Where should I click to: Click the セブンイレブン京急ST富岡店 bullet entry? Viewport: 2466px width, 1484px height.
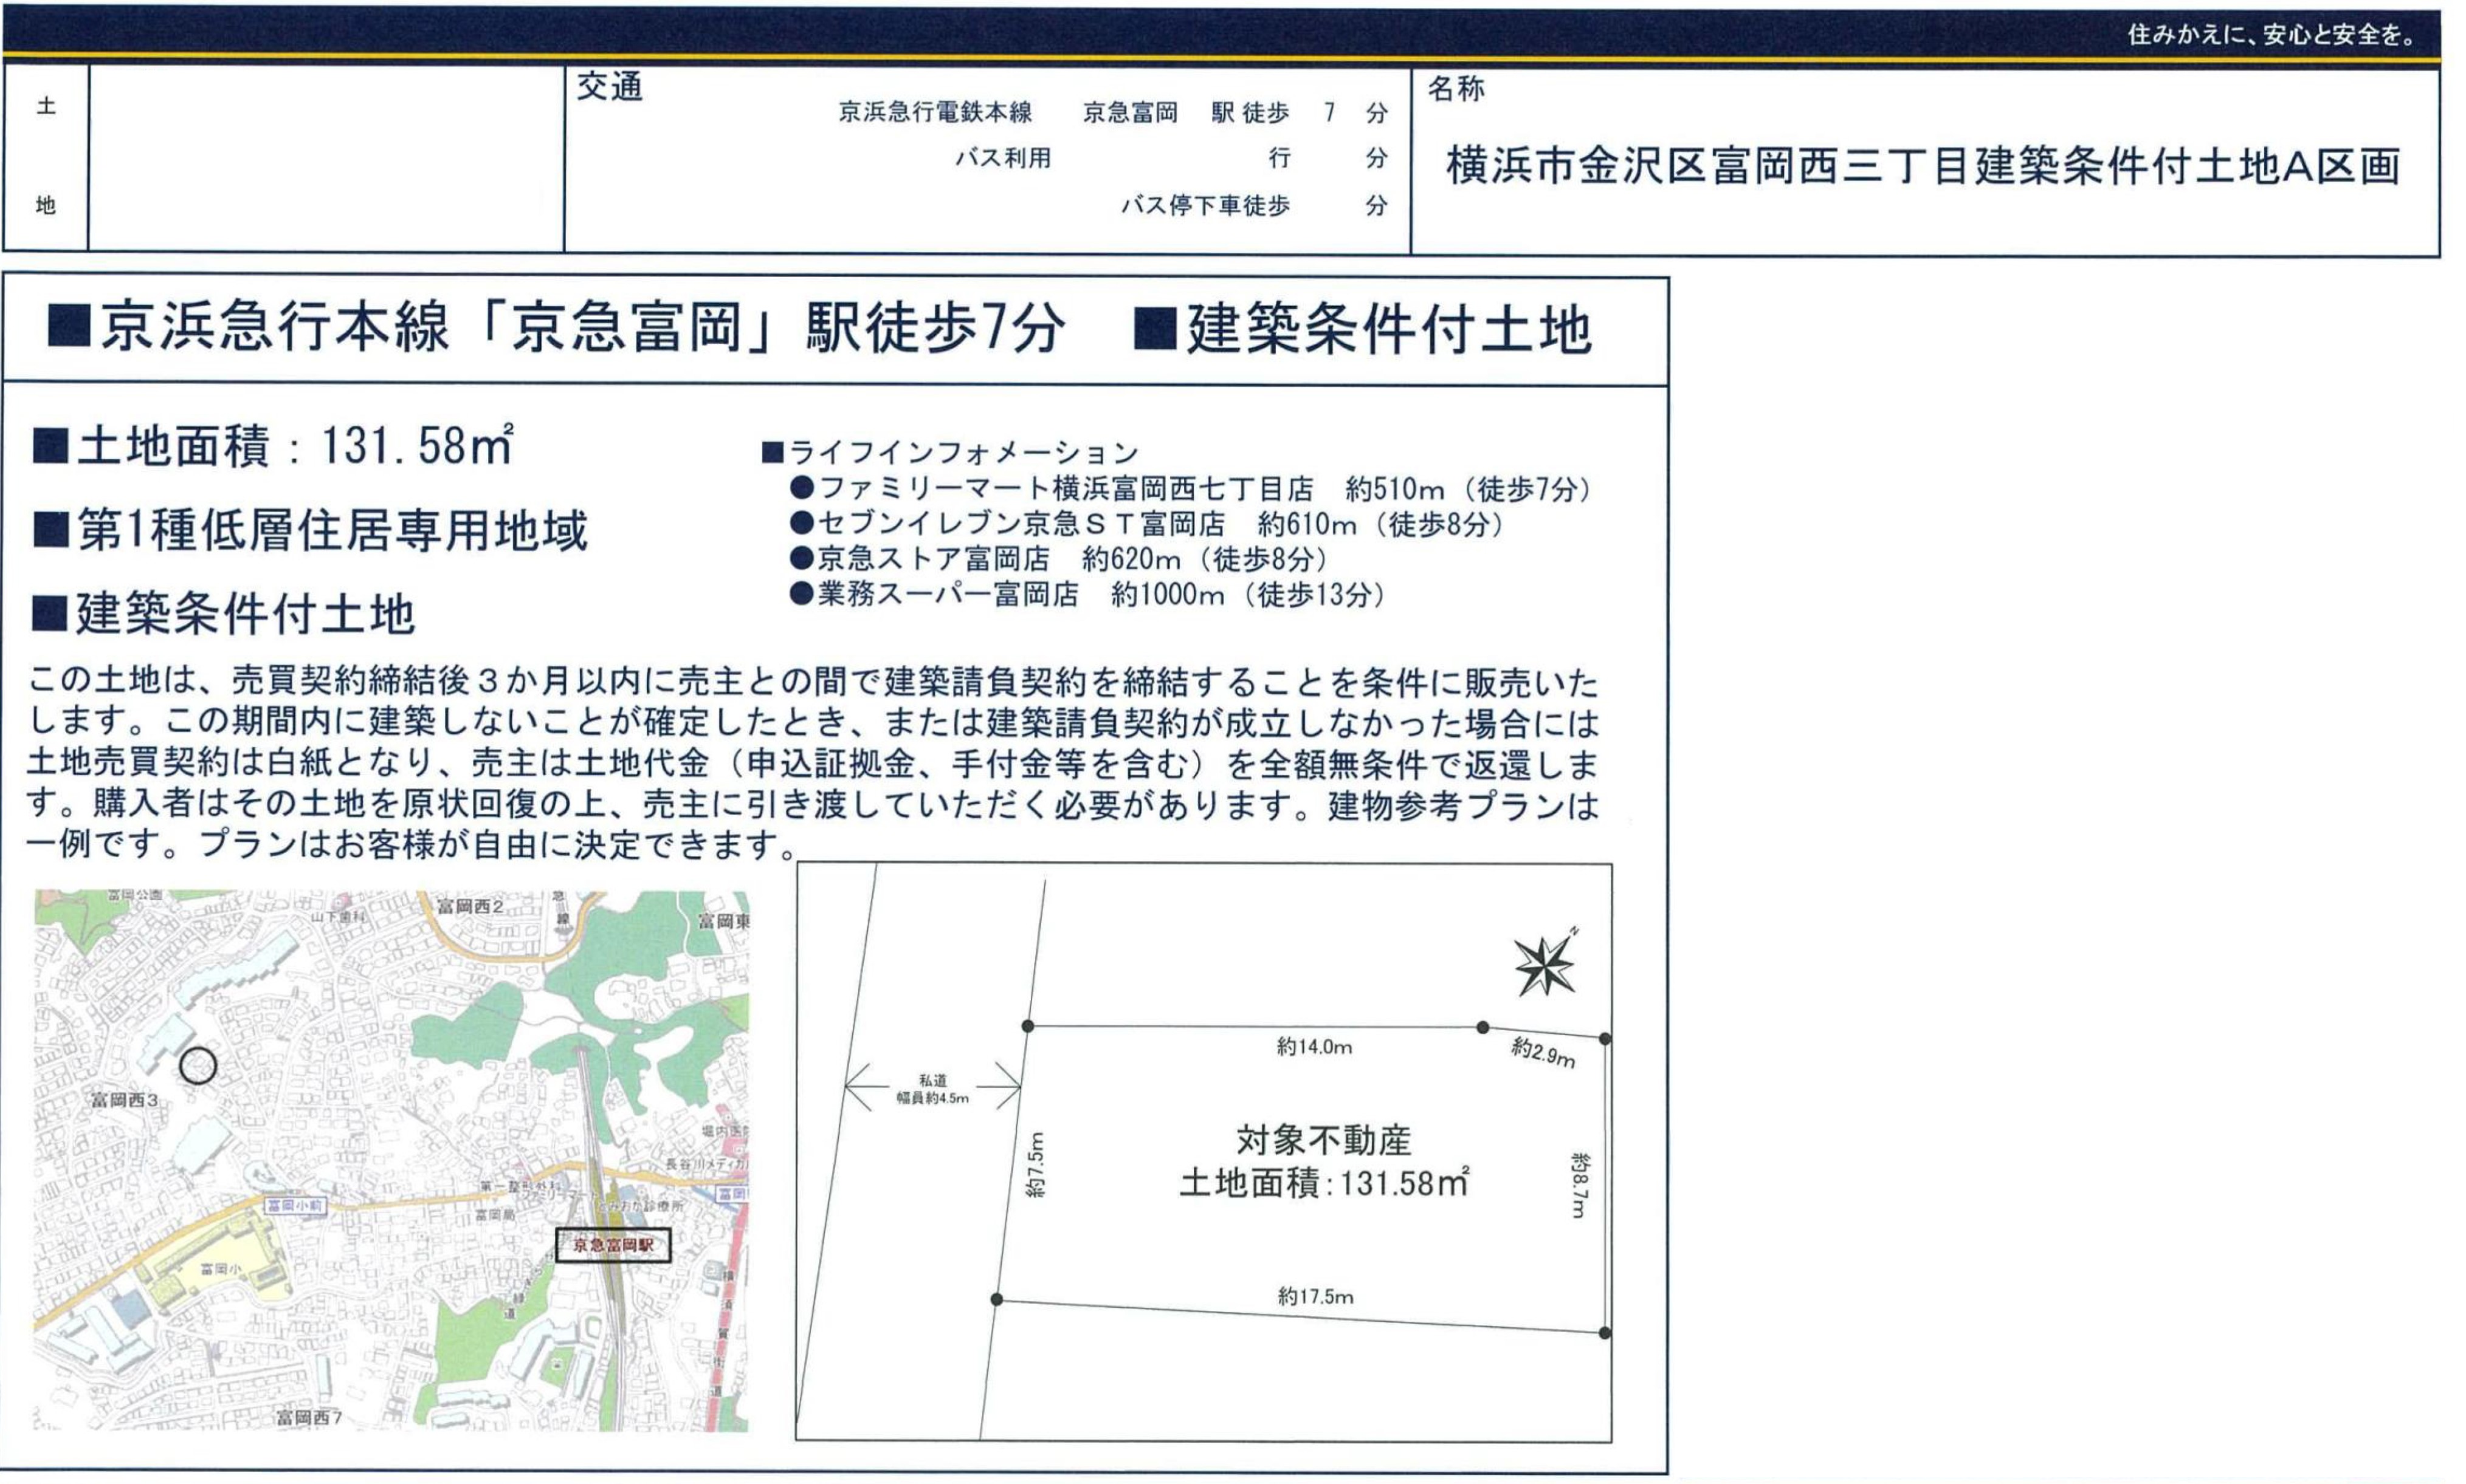(1148, 524)
